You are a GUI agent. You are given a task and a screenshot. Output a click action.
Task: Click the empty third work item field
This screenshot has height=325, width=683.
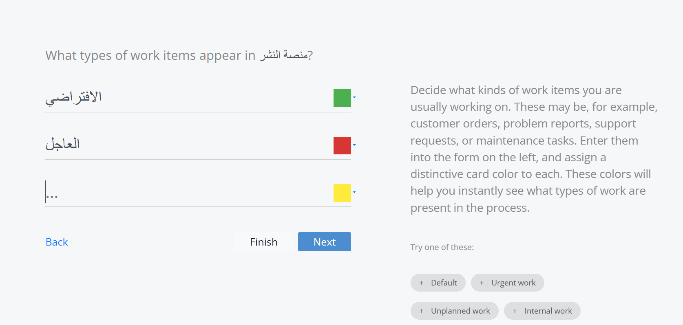188,192
